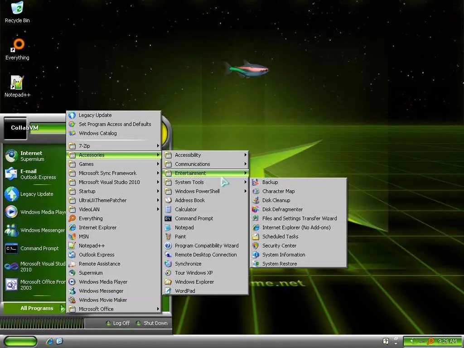
Task: Expand the Windows PowerShell submenu
Action: 206,191
